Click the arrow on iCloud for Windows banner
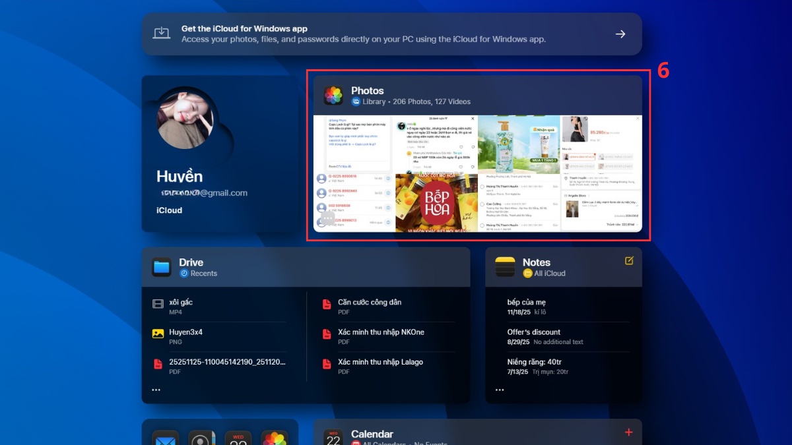This screenshot has height=445, width=792. tap(620, 34)
